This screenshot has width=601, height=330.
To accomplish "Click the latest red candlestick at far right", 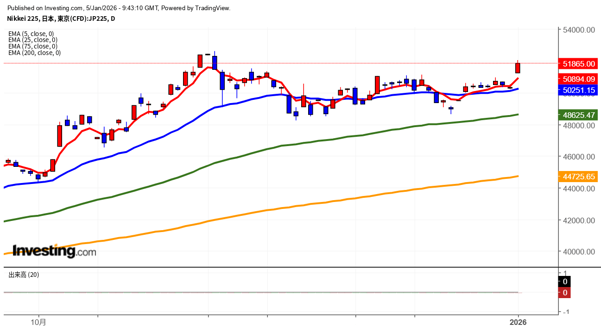I will tap(518, 68).
